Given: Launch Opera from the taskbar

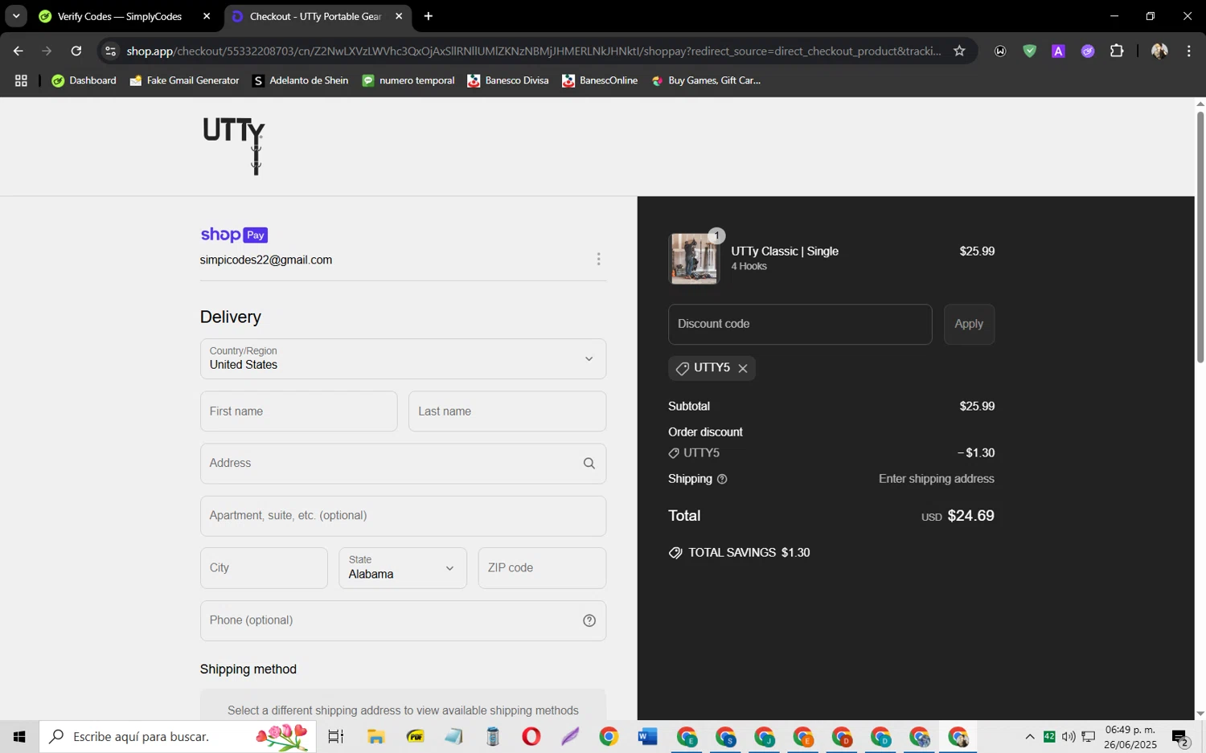Looking at the screenshot, I should coord(531,736).
